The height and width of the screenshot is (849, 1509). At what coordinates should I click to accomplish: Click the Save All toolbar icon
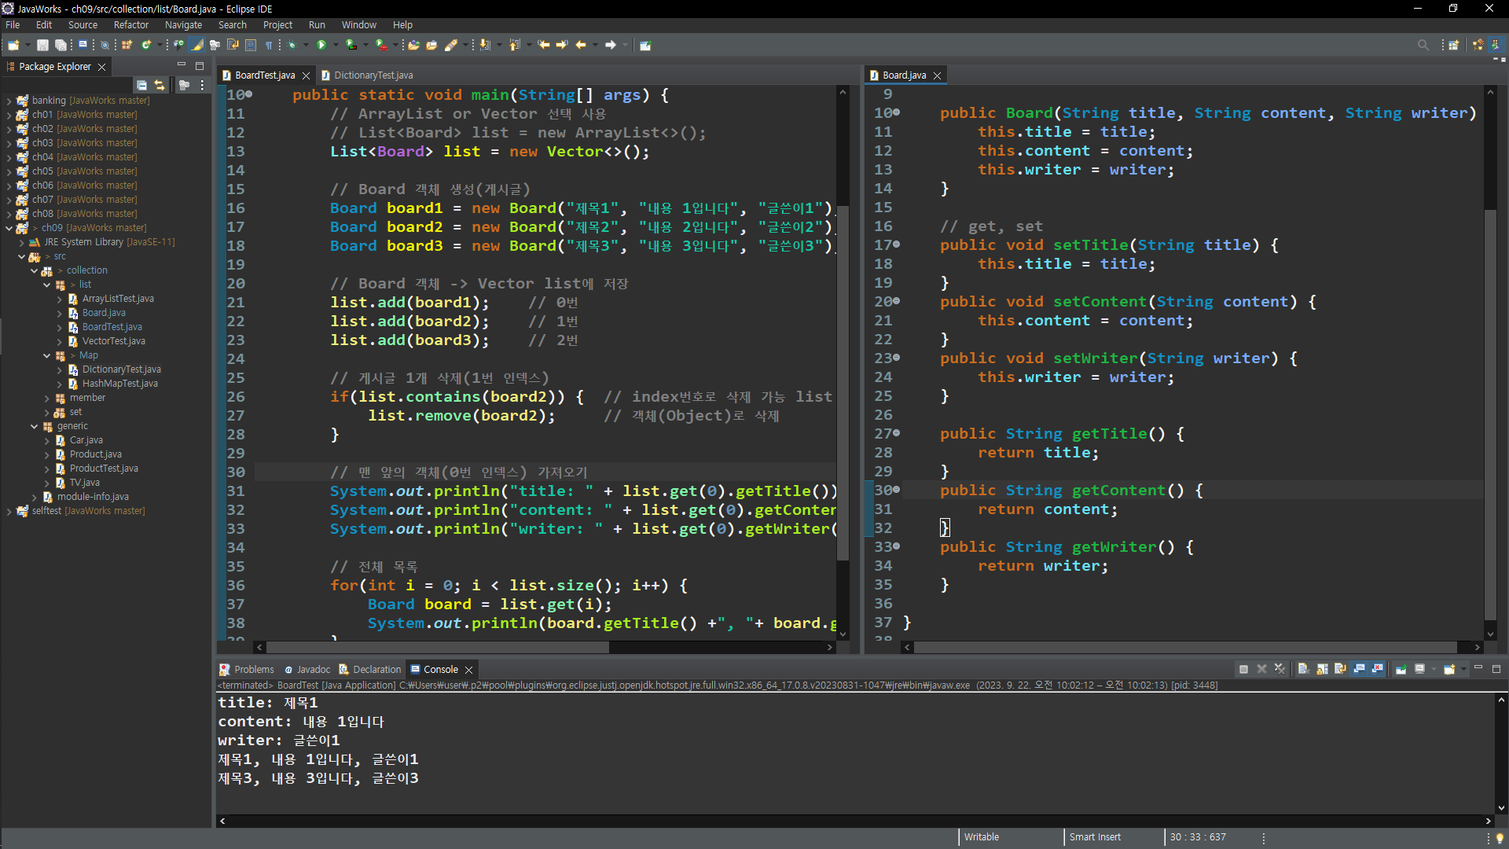click(60, 45)
